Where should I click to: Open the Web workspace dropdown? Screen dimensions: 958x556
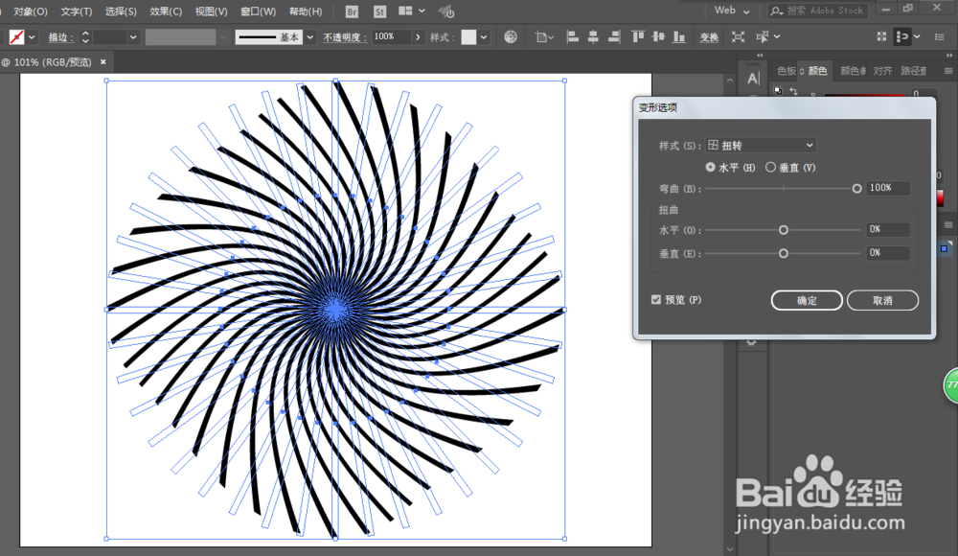click(731, 11)
